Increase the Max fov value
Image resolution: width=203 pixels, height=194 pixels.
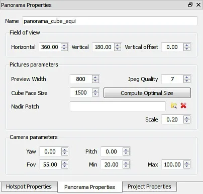[187, 162]
